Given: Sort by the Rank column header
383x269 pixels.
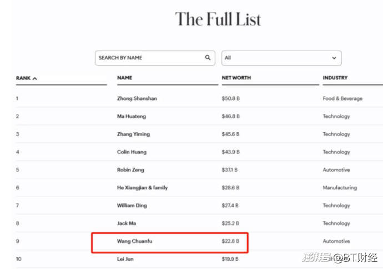Looking at the screenshot, I should tap(23, 78).
